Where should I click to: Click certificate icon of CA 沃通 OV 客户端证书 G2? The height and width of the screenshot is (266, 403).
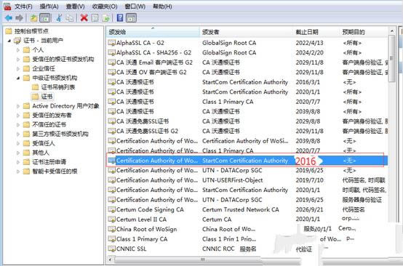[x=112, y=72]
